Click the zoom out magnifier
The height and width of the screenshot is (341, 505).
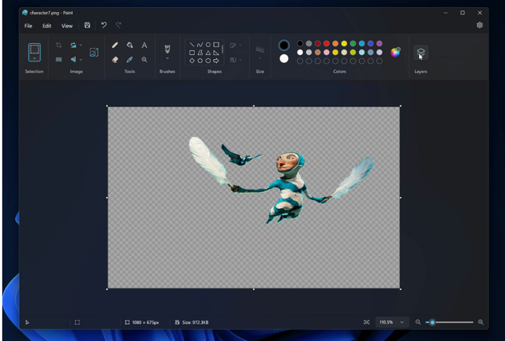point(418,322)
